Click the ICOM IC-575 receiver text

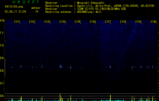click(101, 9)
